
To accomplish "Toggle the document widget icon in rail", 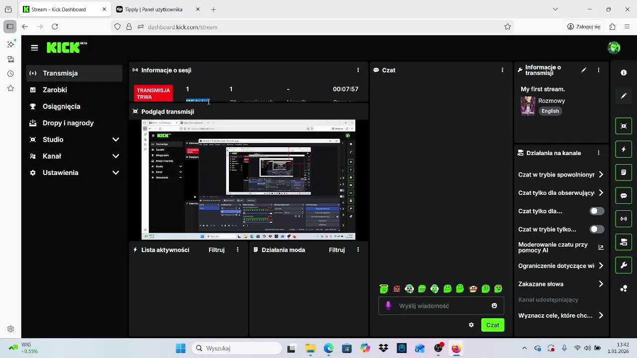I will click(624, 173).
